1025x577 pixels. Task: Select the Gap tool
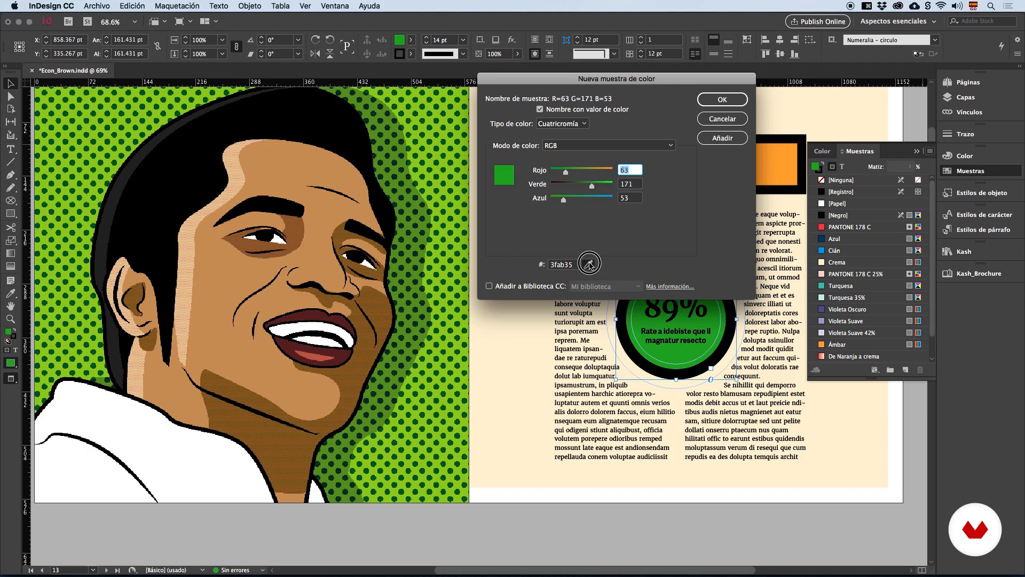coord(10,122)
